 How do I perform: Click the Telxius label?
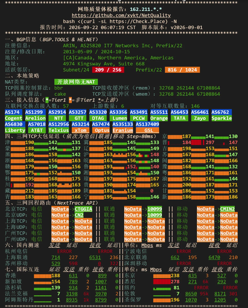pos(59,130)
